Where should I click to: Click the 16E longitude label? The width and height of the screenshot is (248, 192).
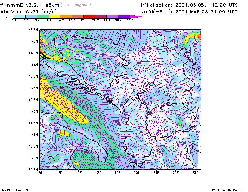59,173
